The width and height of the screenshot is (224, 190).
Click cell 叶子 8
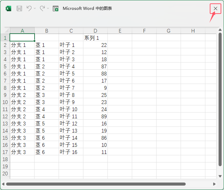[71, 95]
